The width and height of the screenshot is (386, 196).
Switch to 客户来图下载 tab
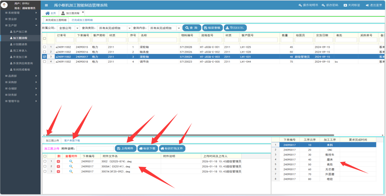72,141
